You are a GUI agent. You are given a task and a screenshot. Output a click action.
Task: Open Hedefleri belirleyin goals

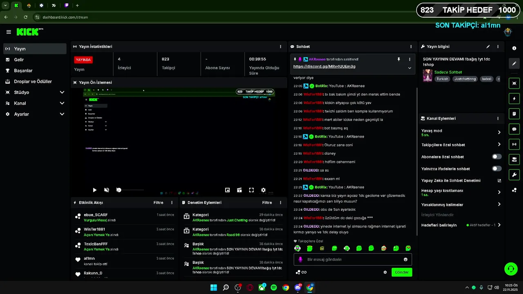coord(461,225)
